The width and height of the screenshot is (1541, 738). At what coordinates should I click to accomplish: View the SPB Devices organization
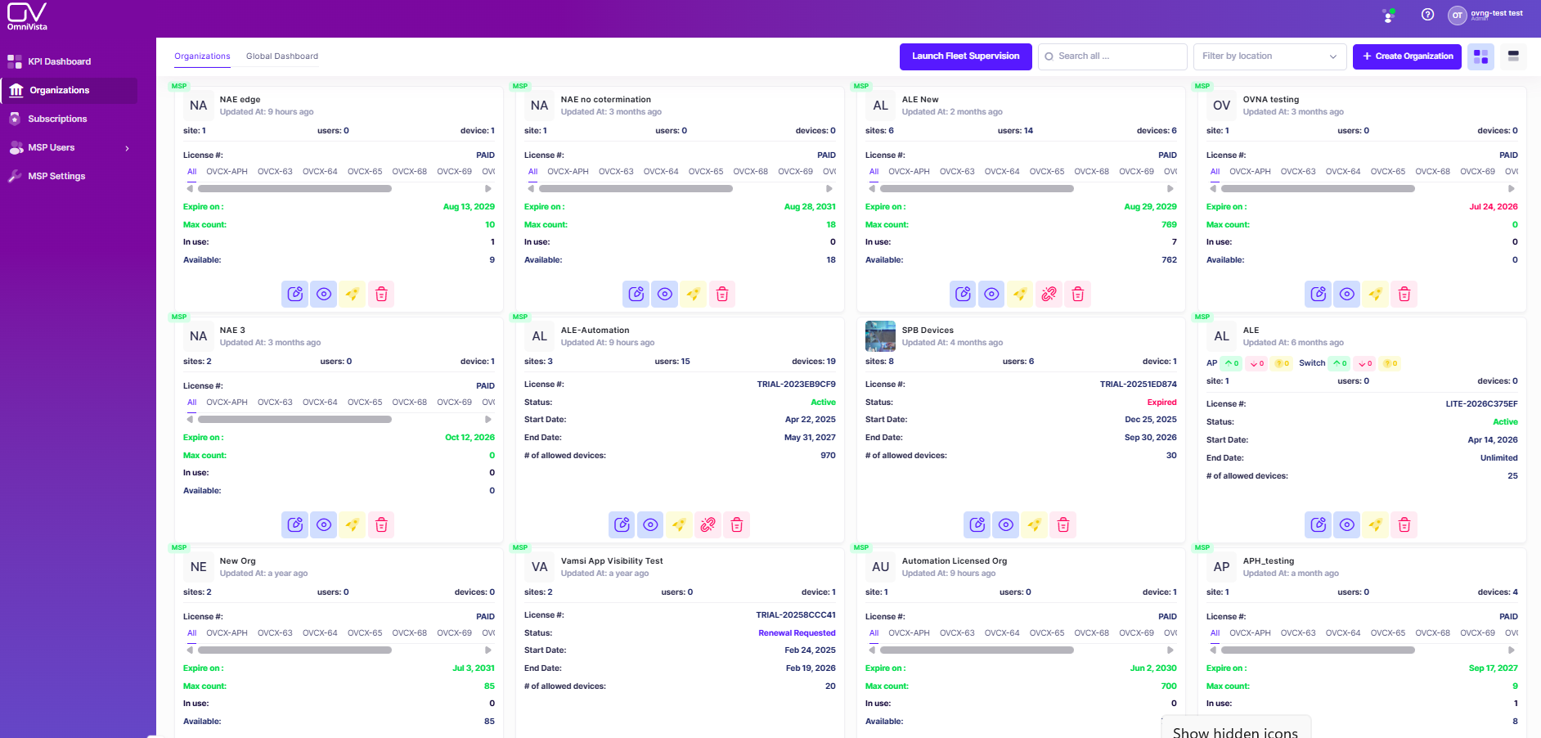click(1006, 524)
